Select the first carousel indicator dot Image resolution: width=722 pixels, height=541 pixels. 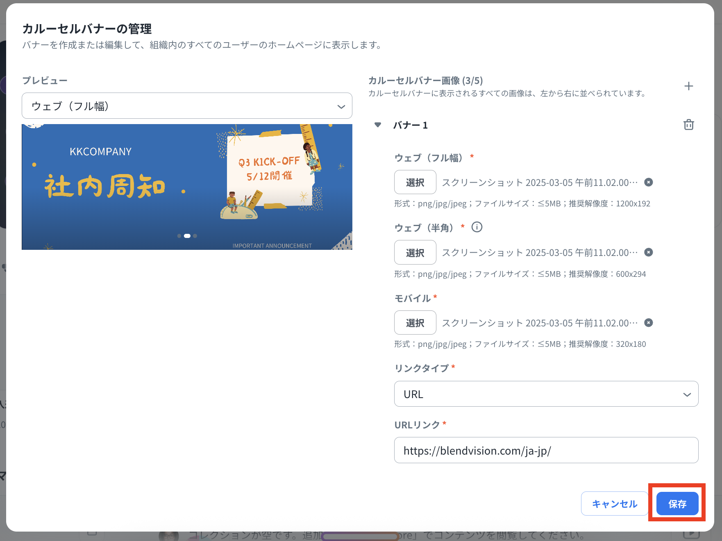(179, 236)
